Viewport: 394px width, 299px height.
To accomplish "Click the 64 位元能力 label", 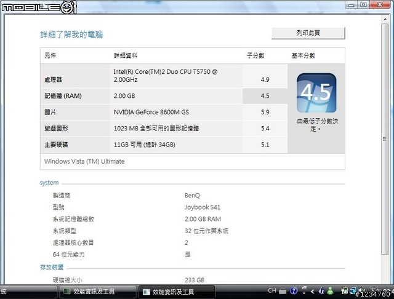I will [x=68, y=255].
